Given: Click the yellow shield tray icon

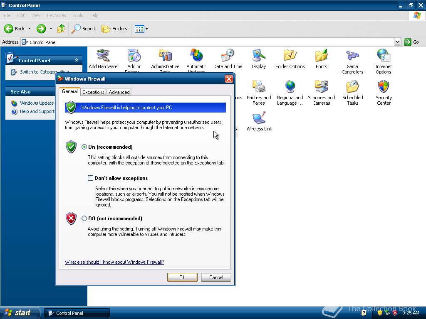Looking at the screenshot, I should (380, 313).
